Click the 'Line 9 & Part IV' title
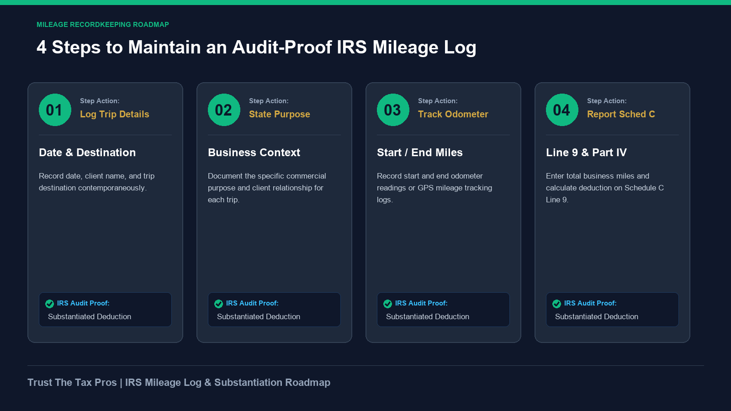731x411 pixels. pyautogui.click(x=586, y=153)
